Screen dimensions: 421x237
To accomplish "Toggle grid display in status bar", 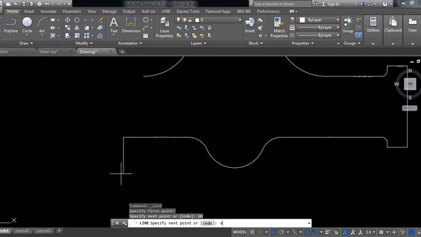I will click(253, 232).
